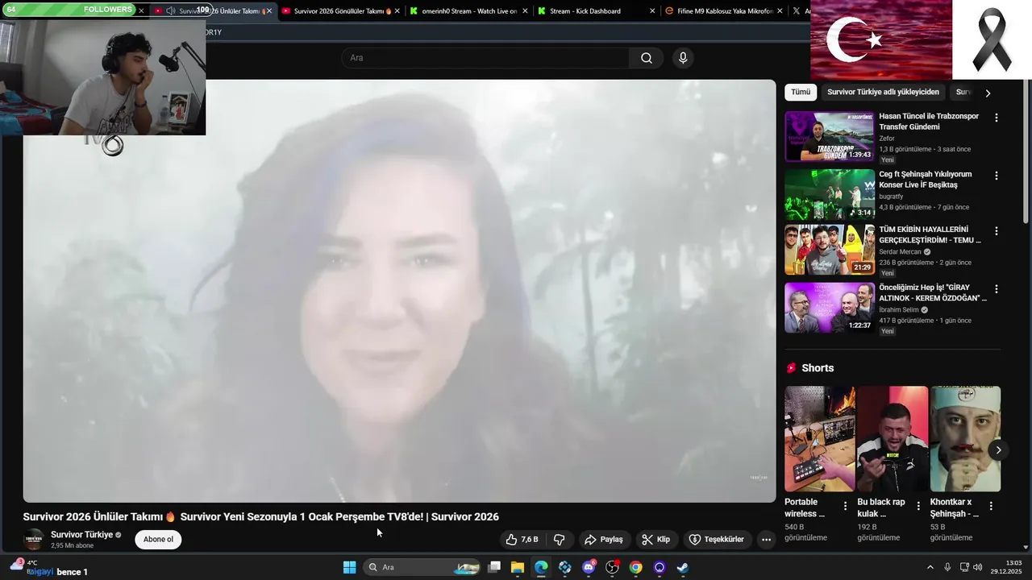Open options menu for Hasan Tüncel video
Image resolution: width=1032 pixels, height=580 pixels.
click(997, 118)
